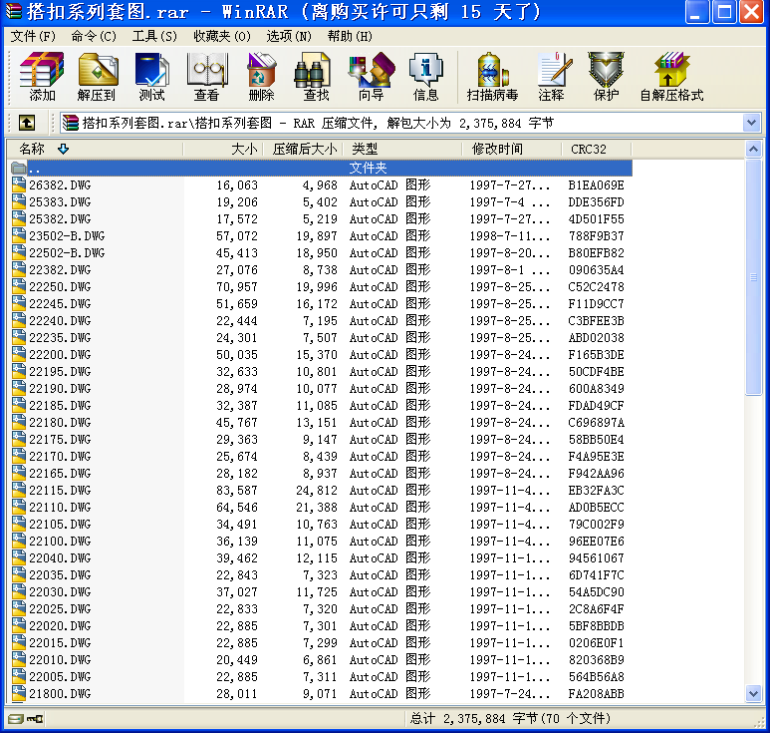770x733 pixels.
Task: Select file 22240.DWG
Action: [60, 320]
